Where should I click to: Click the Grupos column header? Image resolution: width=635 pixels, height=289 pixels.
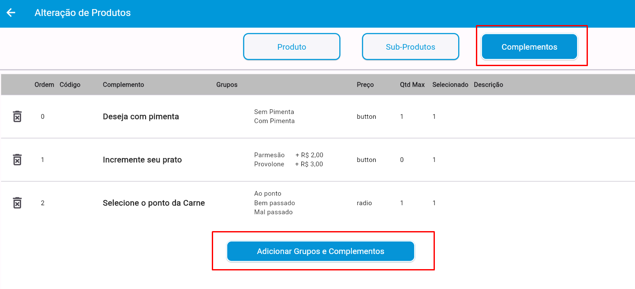[227, 85]
